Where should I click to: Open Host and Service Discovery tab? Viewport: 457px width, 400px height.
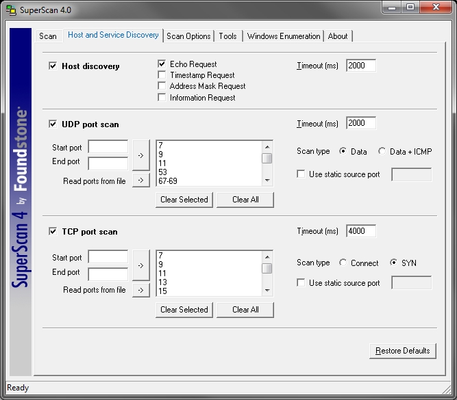point(113,35)
